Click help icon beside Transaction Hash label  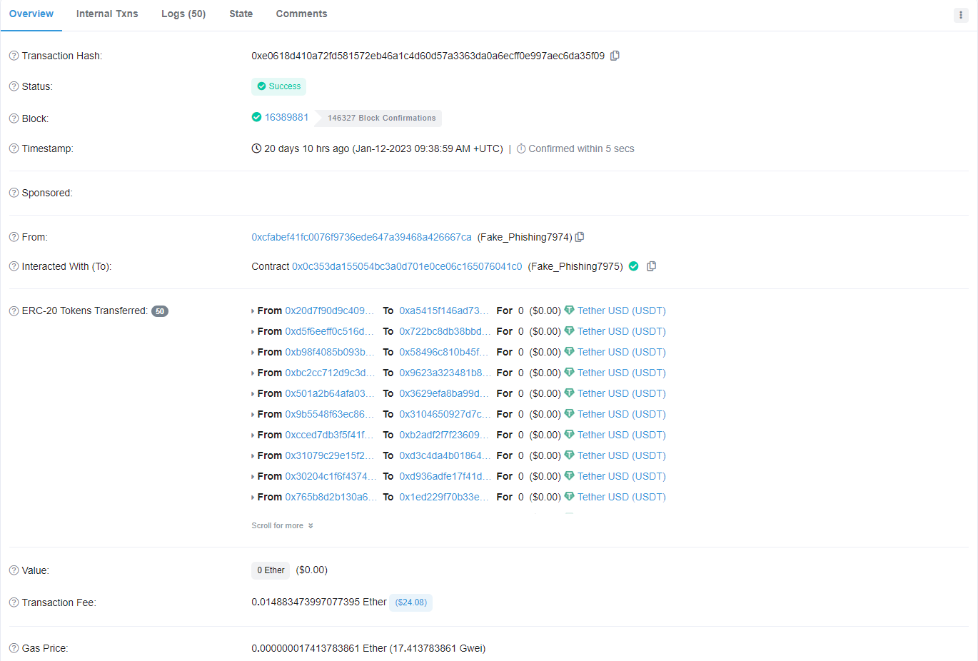tap(14, 56)
